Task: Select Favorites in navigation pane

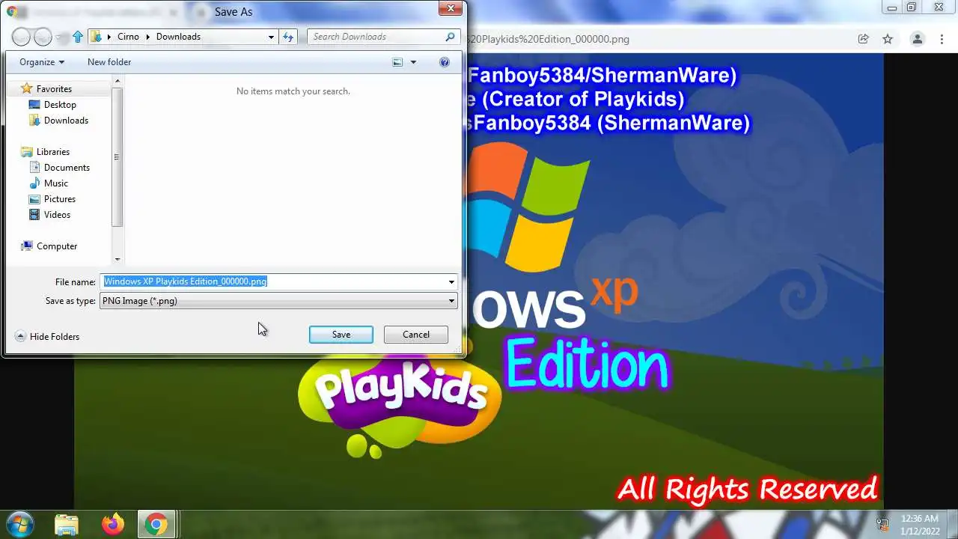Action: click(54, 89)
